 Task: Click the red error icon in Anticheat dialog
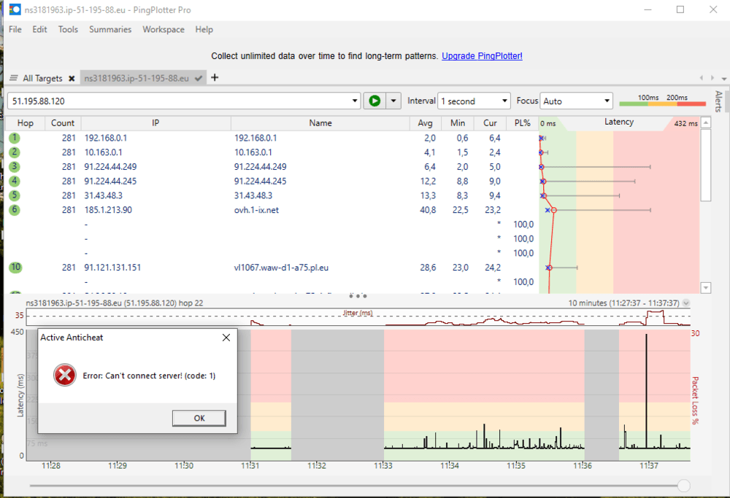point(65,376)
